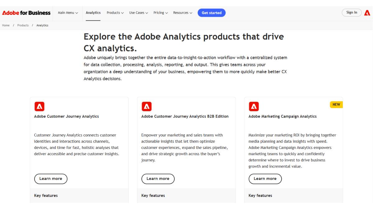Click the yellow NEW badge
Viewport: 373px width, 209px height.
tap(336, 104)
